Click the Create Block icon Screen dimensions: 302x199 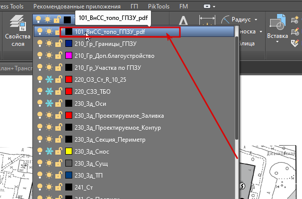point(295,20)
